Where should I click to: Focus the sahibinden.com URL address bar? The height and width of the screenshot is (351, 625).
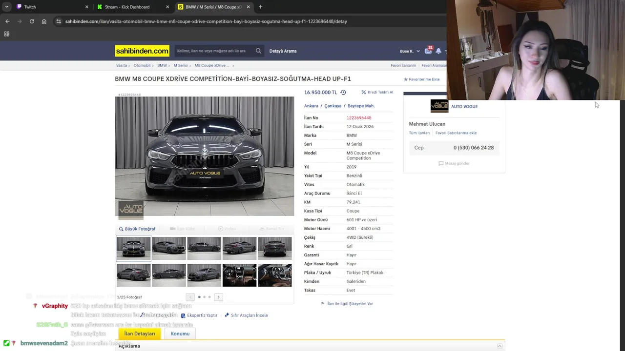pyautogui.click(x=206, y=21)
